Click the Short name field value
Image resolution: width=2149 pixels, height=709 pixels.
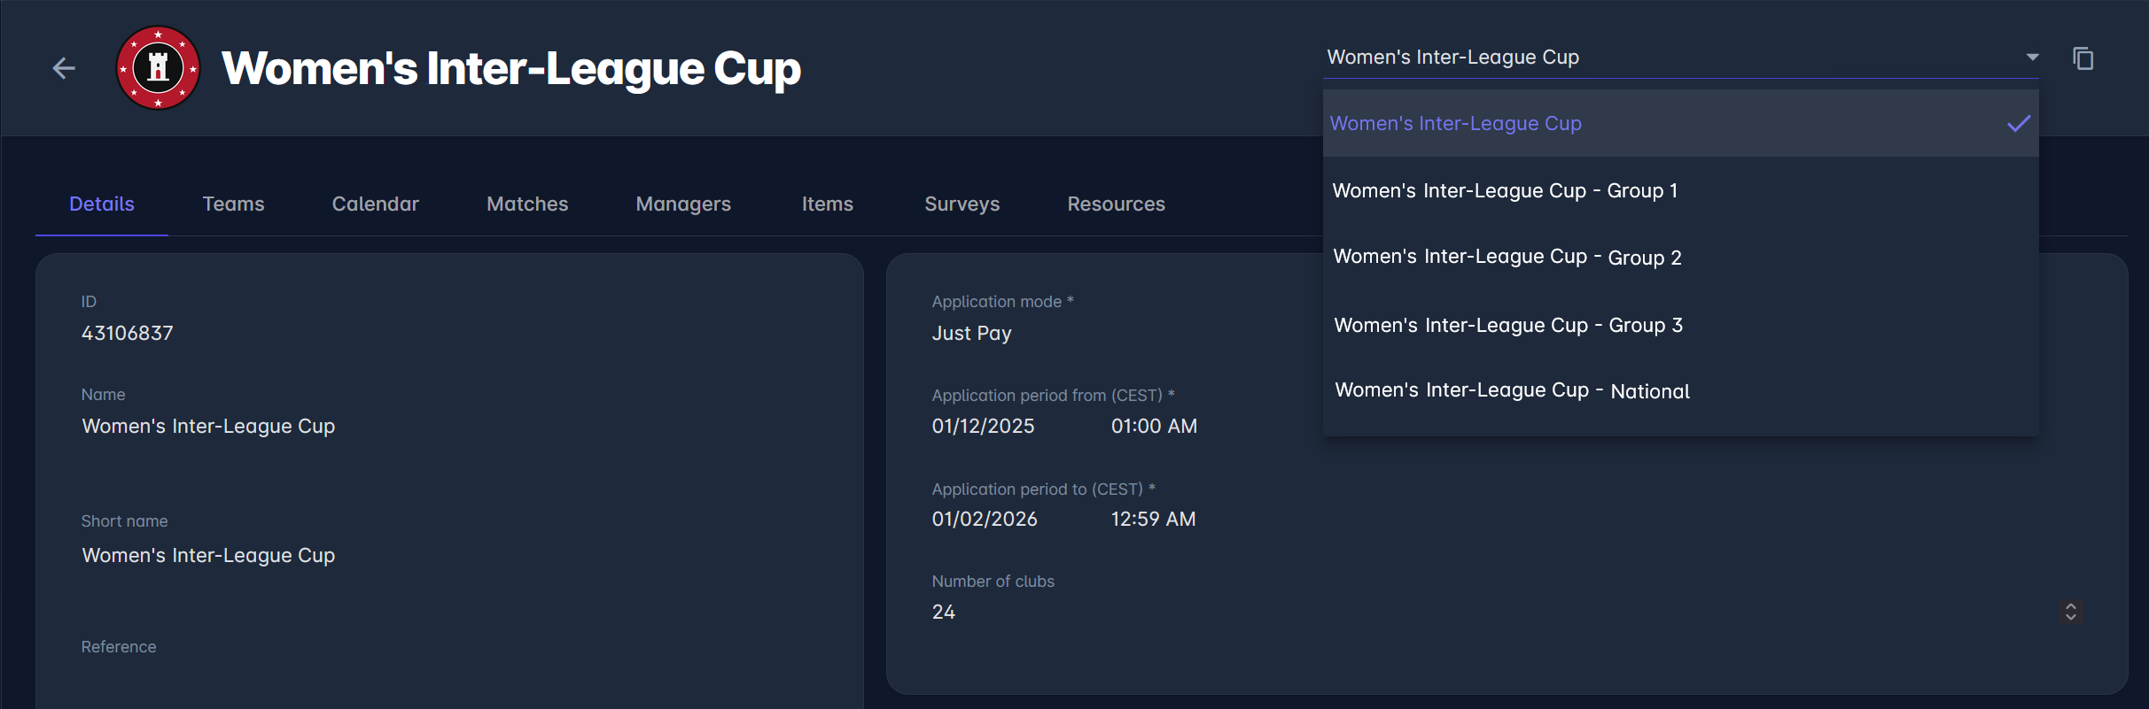click(208, 555)
